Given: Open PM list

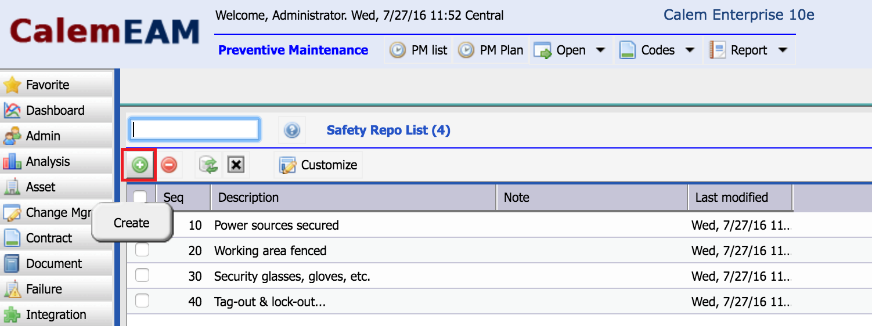Looking at the screenshot, I should pyautogui.click(x=418, y=50).
